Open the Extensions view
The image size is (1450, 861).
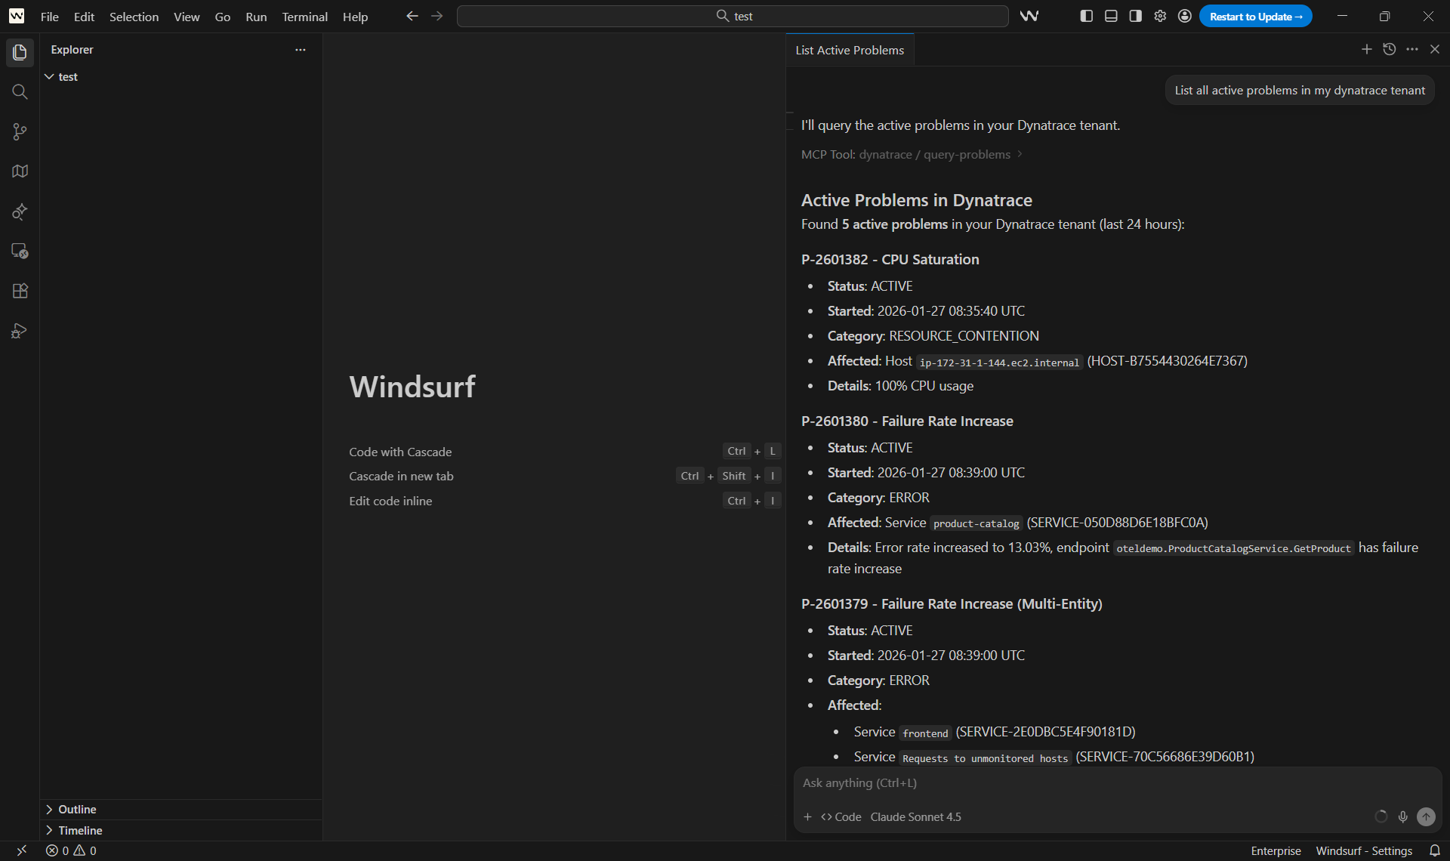(x=20, y=291)
